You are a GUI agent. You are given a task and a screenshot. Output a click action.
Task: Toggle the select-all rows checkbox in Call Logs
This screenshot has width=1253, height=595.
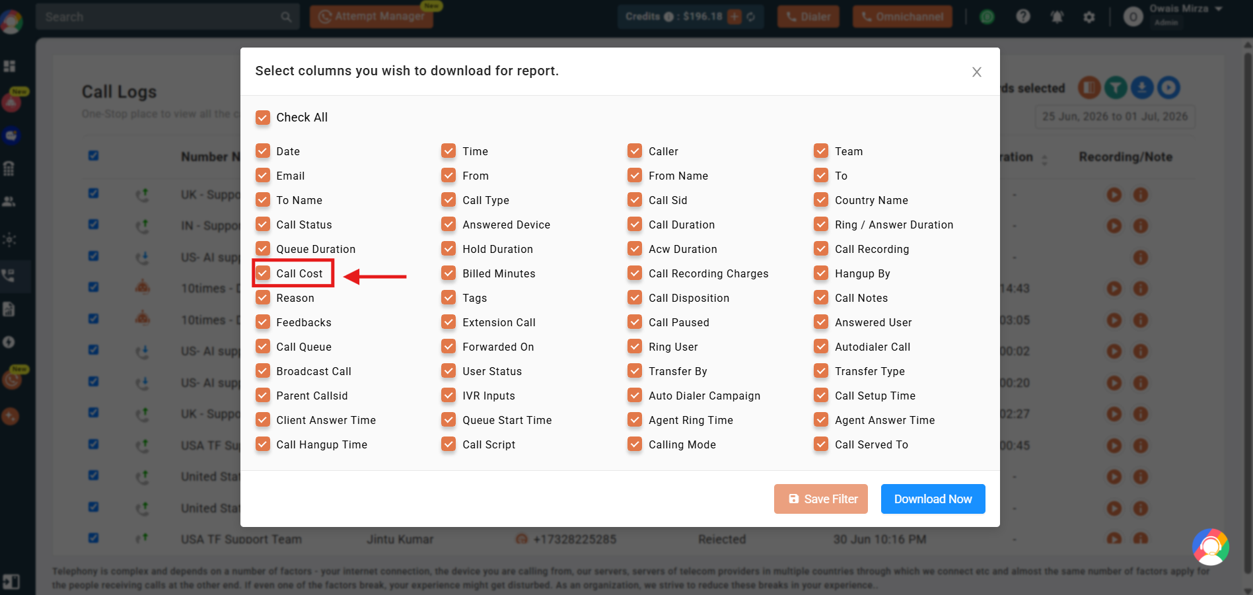[x=93, y=156]
